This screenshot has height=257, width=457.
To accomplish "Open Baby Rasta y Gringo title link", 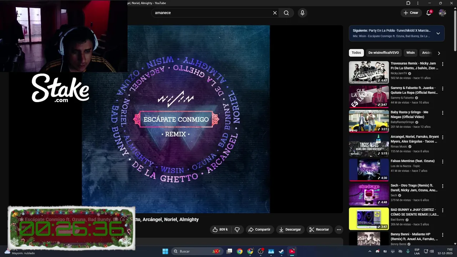I will point(410,114).
